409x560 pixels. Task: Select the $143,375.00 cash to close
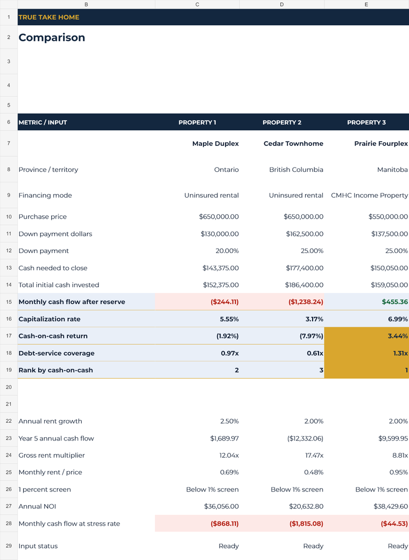click(197, 268)
